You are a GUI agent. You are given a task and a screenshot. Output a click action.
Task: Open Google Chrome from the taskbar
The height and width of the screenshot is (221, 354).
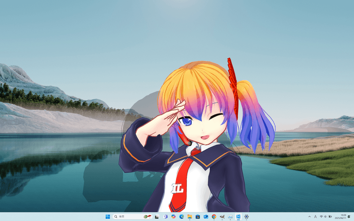click(x=214, y=217)
